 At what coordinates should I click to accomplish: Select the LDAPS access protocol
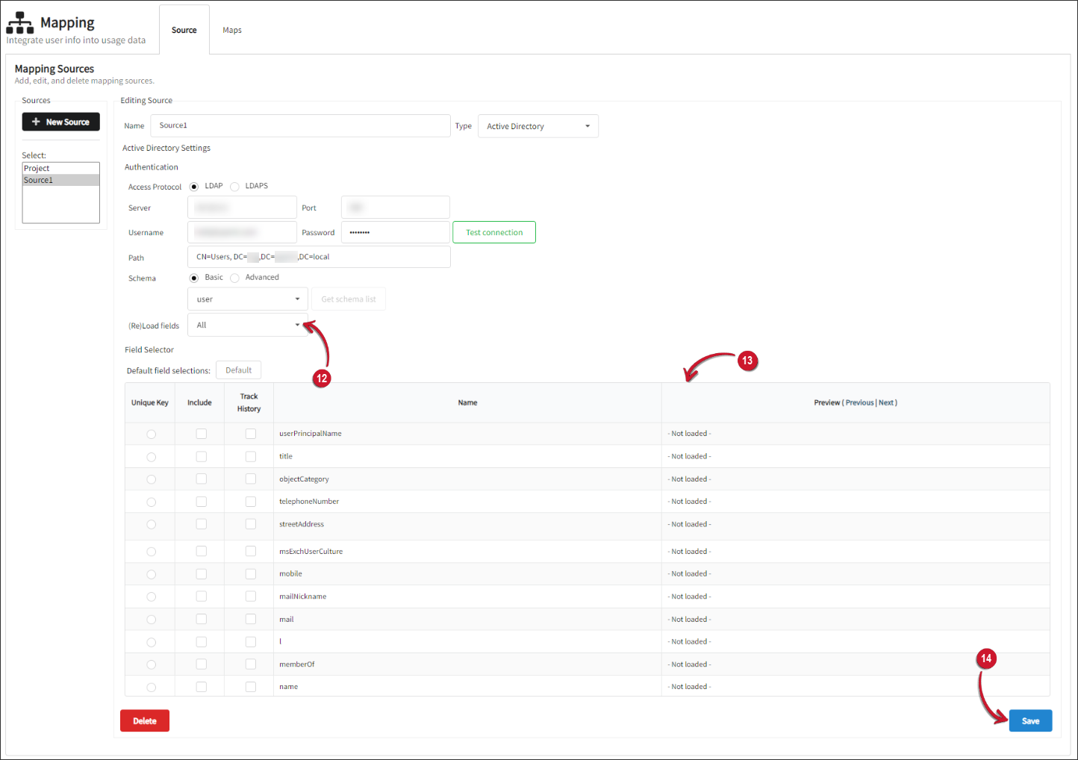click(x=234, y=186)
